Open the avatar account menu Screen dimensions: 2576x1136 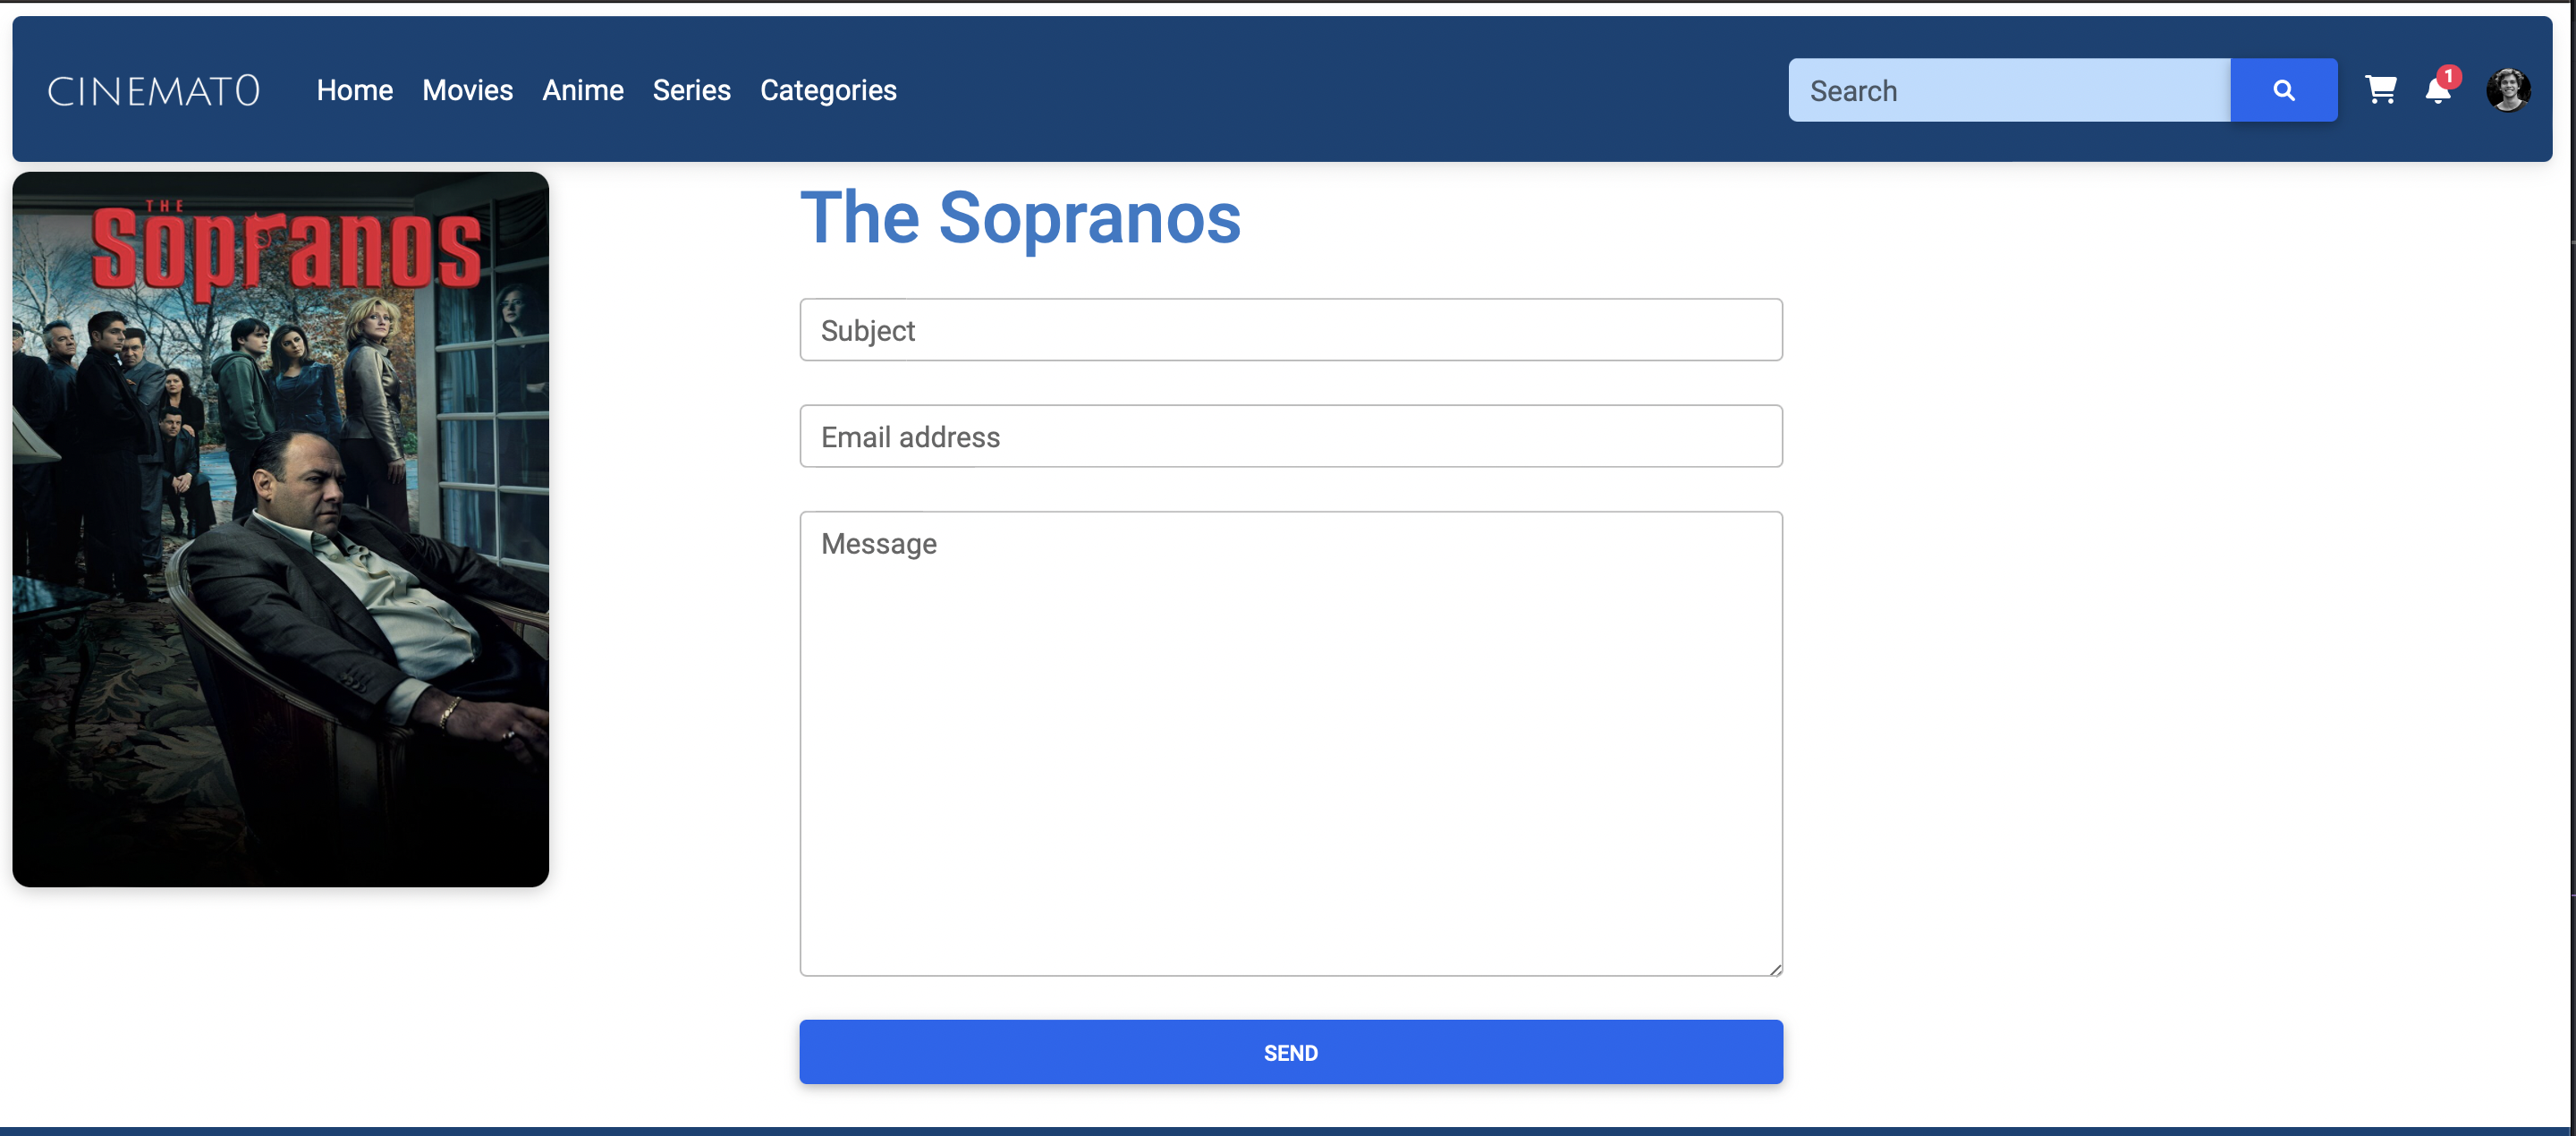click(x=2510, y=89)
